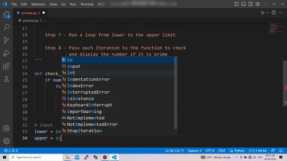287x161 pixels.
Task: Open the Windows Start menu
Action: click(4, 157)
